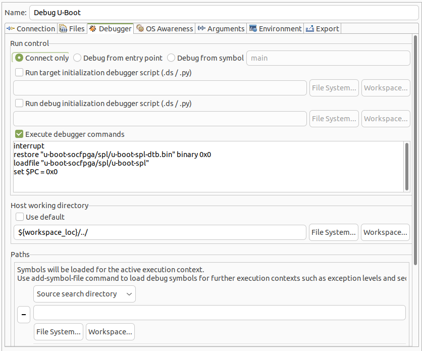
Task: Click the Connection tab arrows icon
Action: [x=10, y=29]
